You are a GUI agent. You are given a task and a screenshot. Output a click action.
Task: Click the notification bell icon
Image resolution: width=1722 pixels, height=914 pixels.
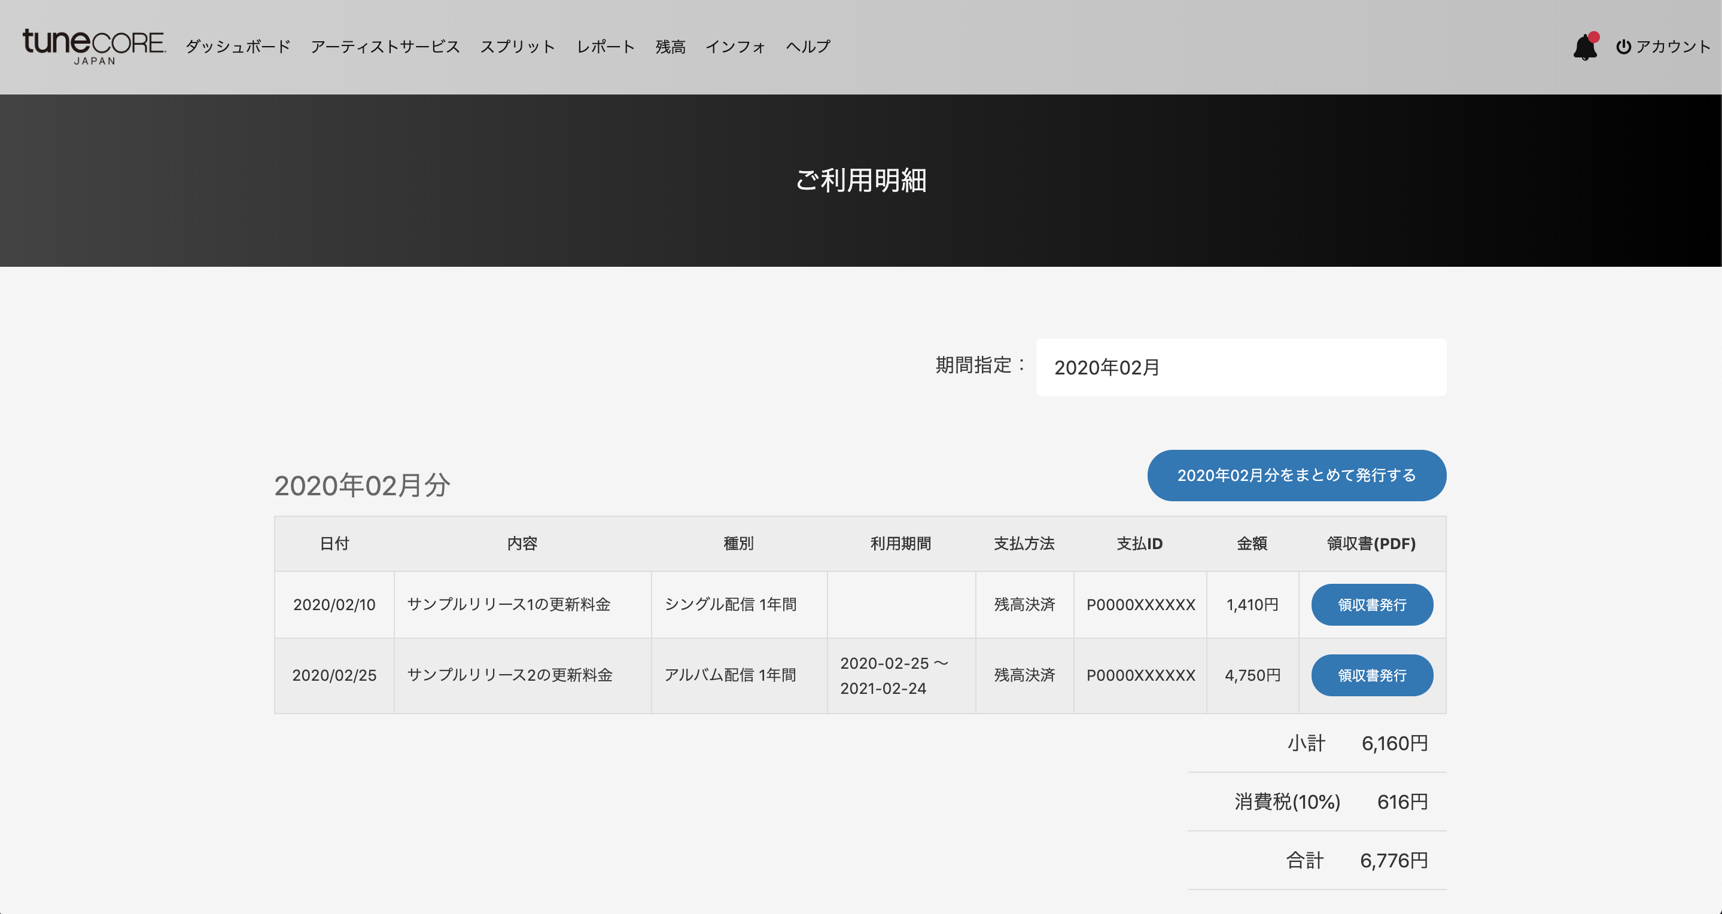click(x=1584, y=47)
